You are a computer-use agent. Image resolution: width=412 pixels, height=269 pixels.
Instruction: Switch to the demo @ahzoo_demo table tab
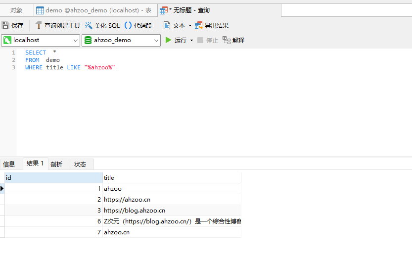[94, 10]
